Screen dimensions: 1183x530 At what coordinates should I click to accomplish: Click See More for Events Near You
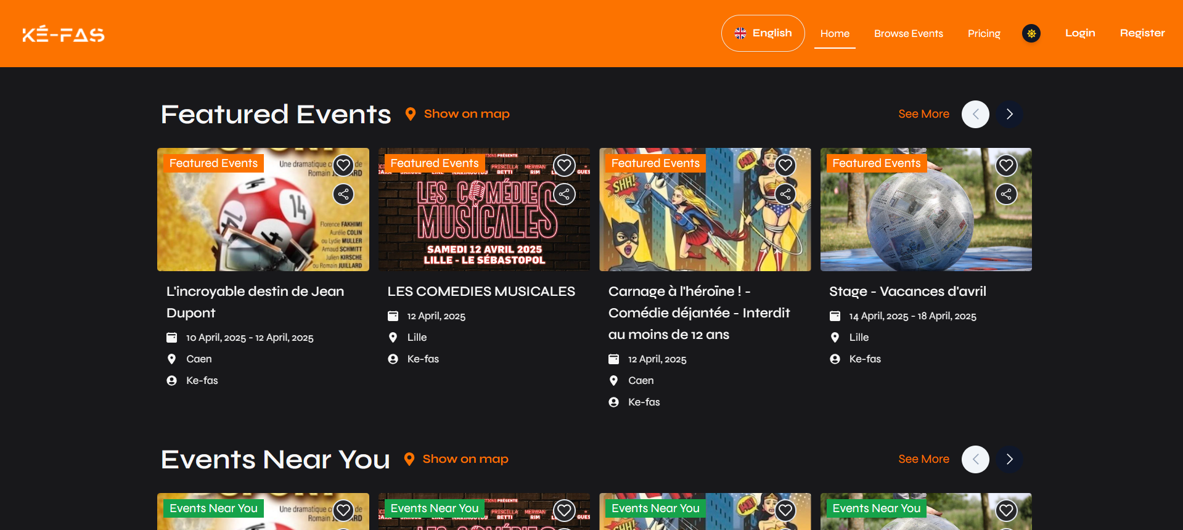coord(923,459)
